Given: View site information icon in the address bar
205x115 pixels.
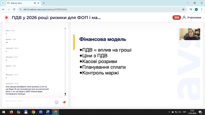Looking at the screenshot, I should (21, 10).
